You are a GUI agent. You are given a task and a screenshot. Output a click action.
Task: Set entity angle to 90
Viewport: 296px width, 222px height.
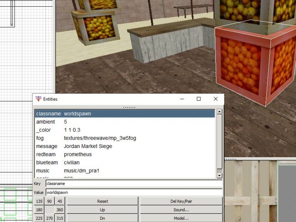(x=49, y=201)
